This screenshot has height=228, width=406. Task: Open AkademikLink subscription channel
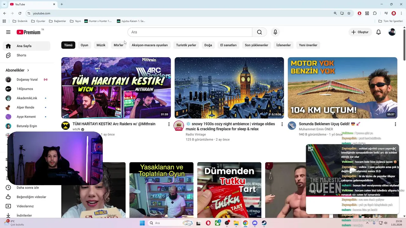click(27, 98)
